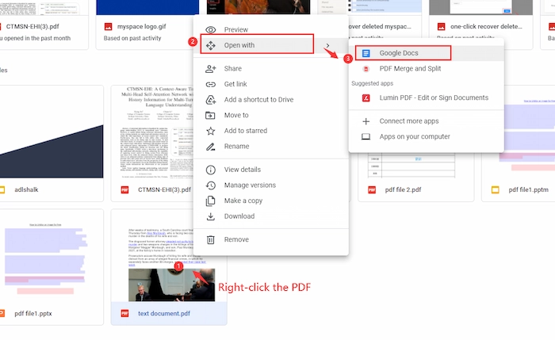Click the star icon for Add to starred

tap(211, 131)
